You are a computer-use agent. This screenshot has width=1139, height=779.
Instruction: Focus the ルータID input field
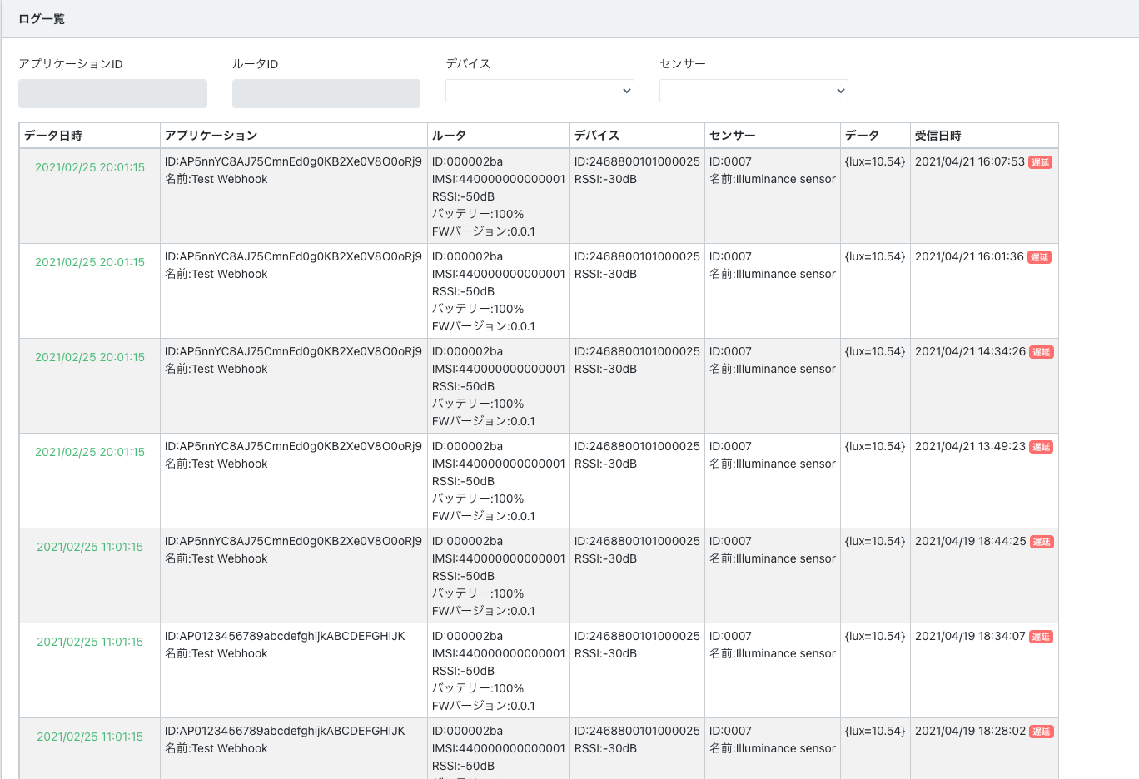[326, 93]
